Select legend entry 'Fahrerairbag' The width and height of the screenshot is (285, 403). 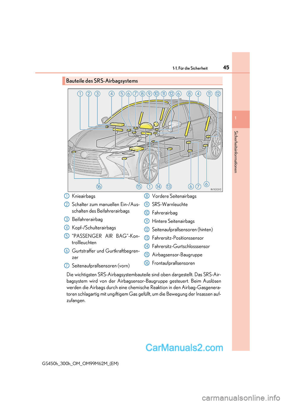164,213
